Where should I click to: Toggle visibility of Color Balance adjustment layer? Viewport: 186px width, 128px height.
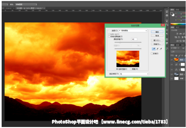[x=172, y=70]
